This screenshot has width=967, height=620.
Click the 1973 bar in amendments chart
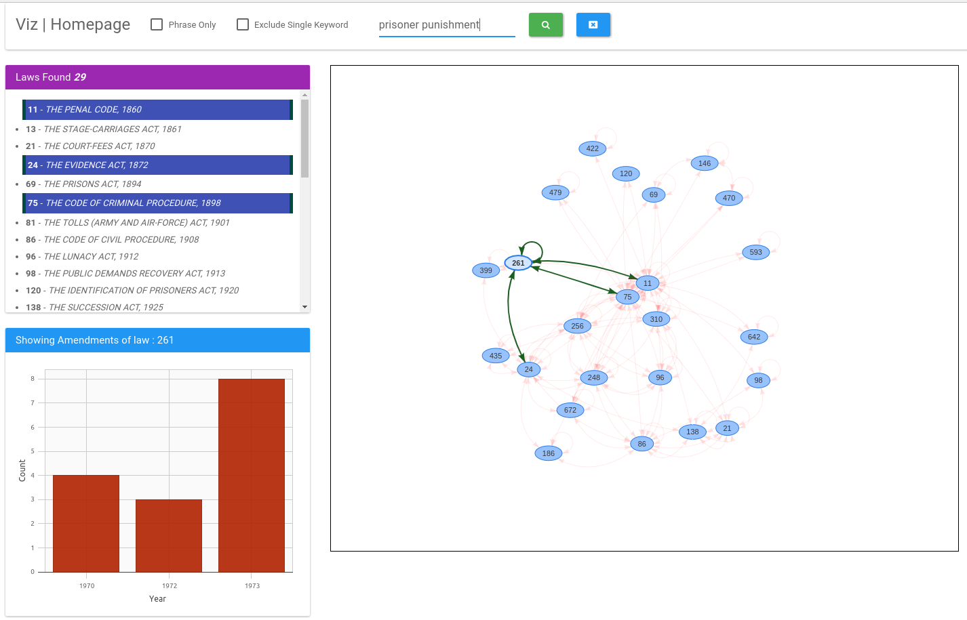pos(252,476)
